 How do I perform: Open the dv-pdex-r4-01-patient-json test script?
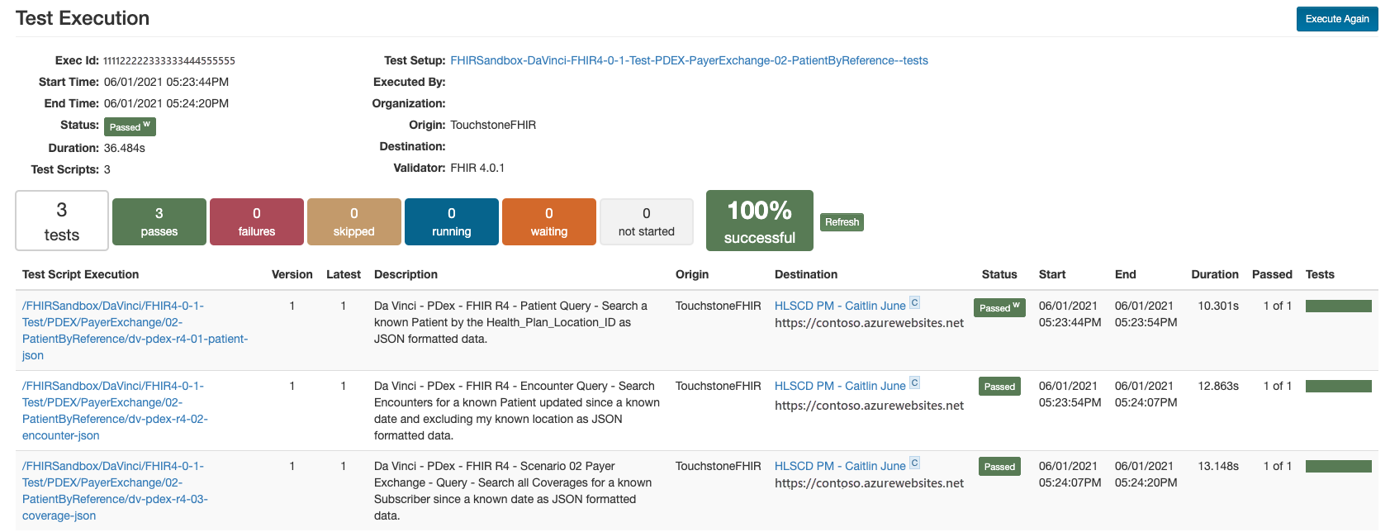click(135, 330)
